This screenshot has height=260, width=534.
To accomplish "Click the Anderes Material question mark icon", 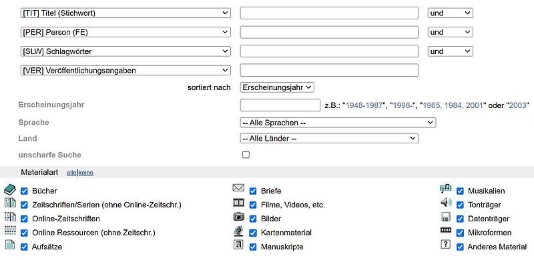I will [x=445, y=244].
